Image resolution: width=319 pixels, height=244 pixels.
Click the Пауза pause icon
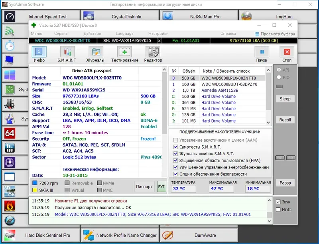[262, 52]
